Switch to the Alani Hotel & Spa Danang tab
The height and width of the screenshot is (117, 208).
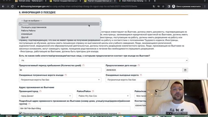click(134, 1)
